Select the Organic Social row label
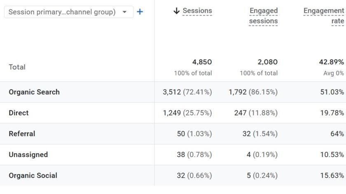The height and width of the screenshot is (194, 346). 33,176
